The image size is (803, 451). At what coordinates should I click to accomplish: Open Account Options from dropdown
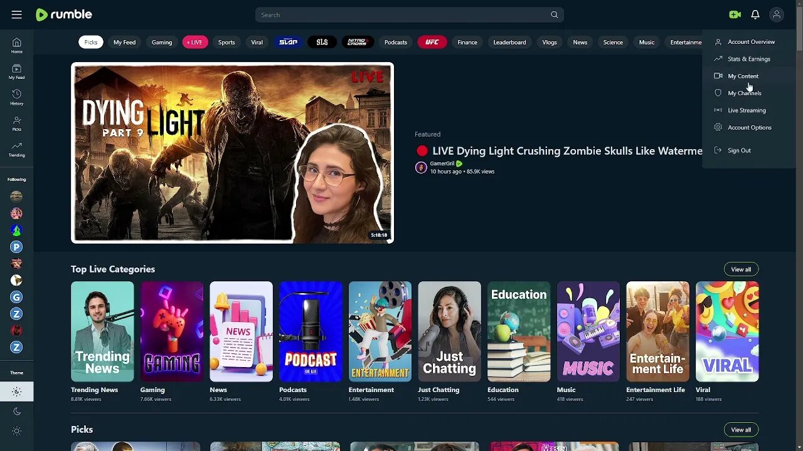tap(749, 127)
